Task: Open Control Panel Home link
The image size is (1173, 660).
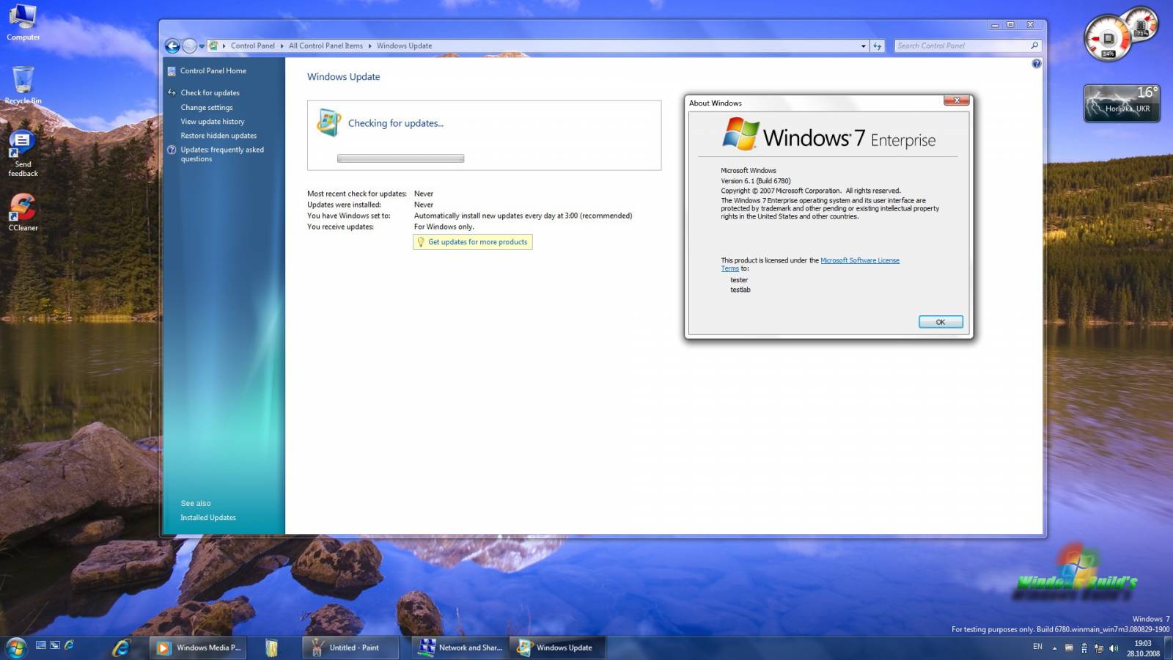Action: point(213,71)
